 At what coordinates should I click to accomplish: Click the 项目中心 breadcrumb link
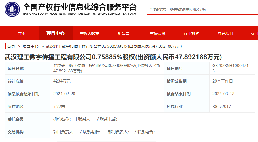point(30,46)
